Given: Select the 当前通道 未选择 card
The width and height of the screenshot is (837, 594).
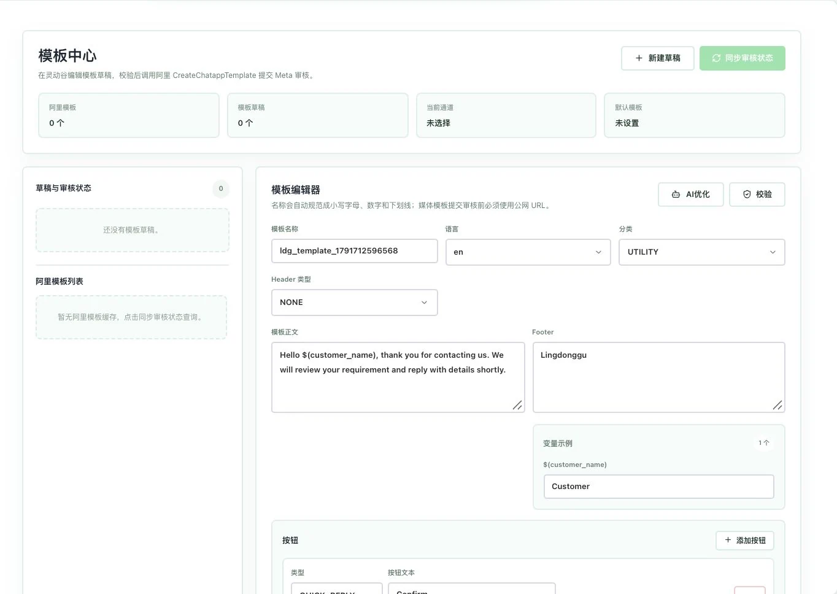Looking at the screenshot, I should tap(506, 115).
